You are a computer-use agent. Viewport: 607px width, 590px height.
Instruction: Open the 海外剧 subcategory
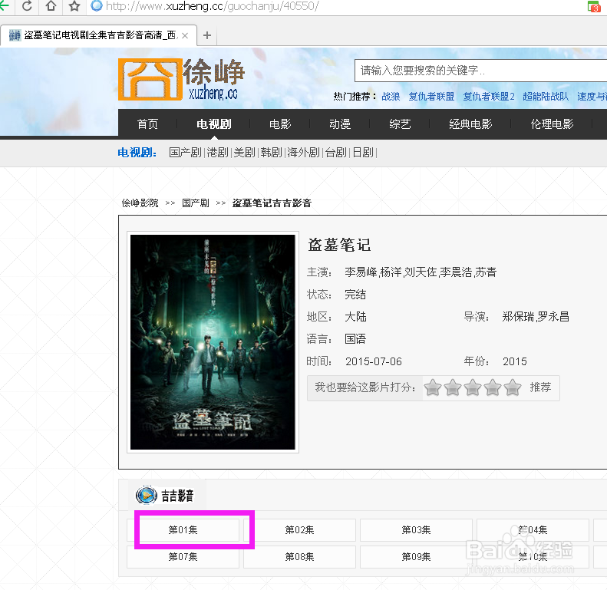pyautogui.click(x=303, y=153)
